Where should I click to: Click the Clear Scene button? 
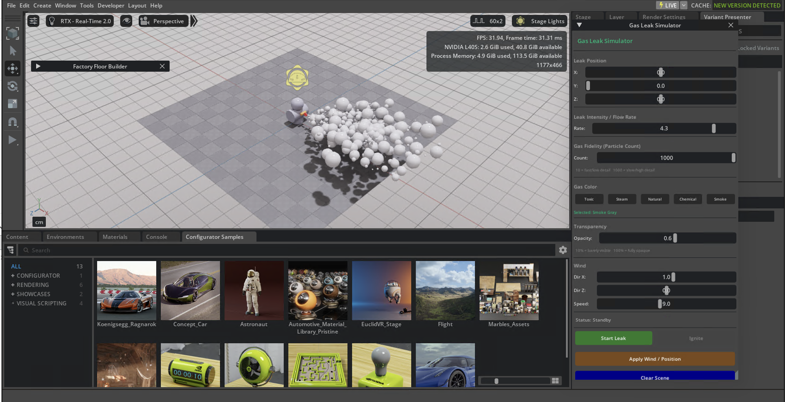point(655,376)
